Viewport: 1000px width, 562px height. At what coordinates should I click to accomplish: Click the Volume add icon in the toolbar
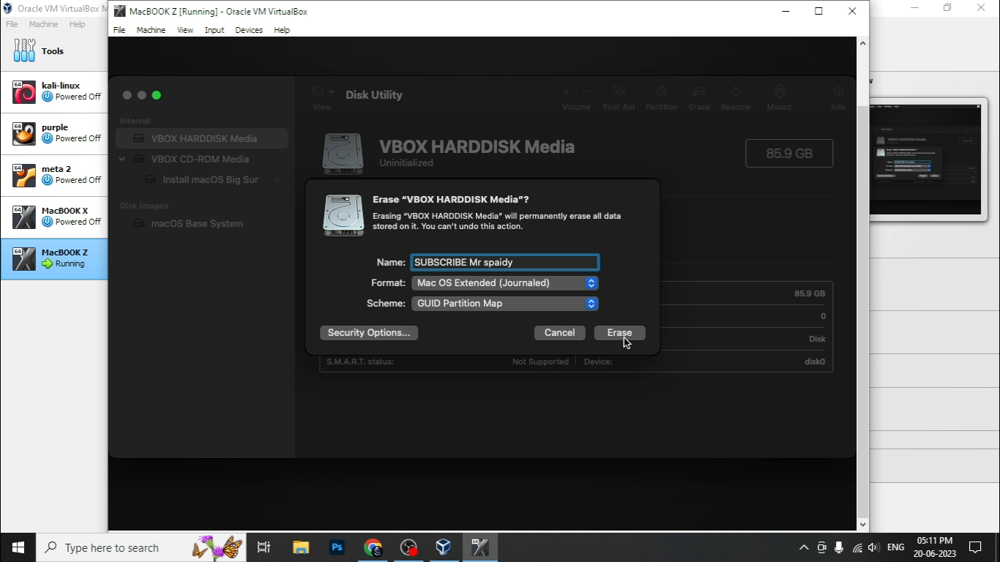click(566, 91)
